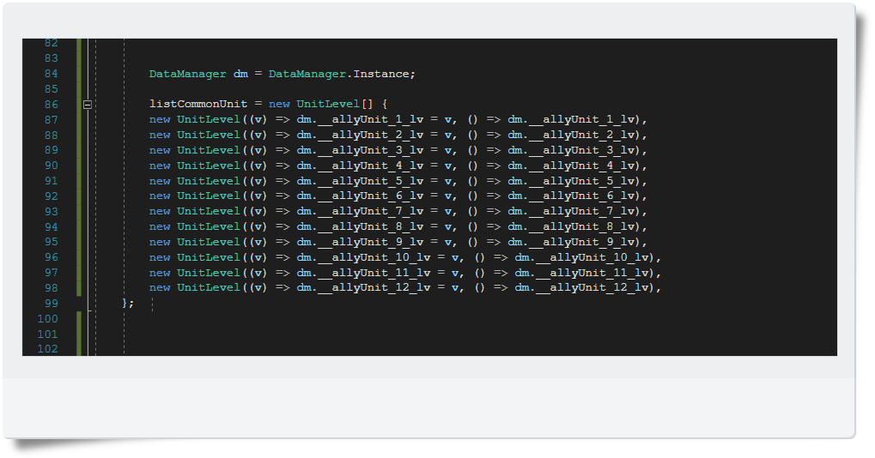Click '__allyUnit_5_lv = v' on line 91
The width and height of the screenshot is (875, 458).
pyautogui.click(x=385, y=181)
